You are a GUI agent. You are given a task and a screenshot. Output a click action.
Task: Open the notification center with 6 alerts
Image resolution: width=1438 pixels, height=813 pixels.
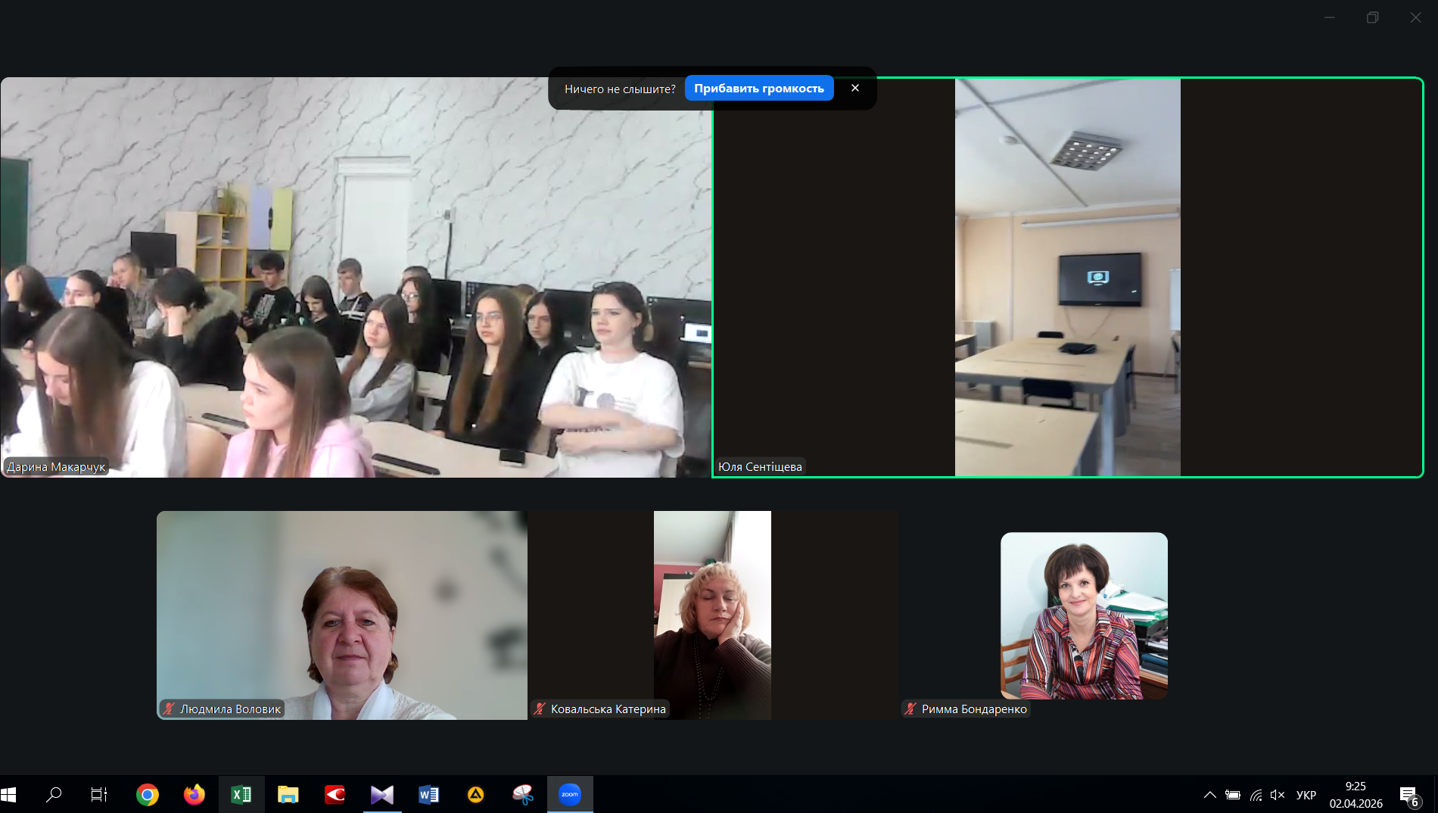pyautogui.click(x=1408, y=795)
